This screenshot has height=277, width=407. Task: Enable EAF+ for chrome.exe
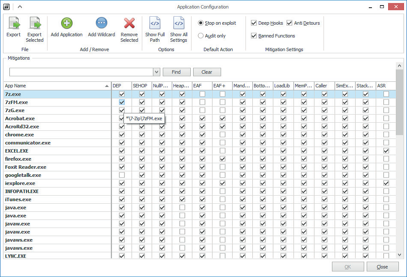pos(222,135)
